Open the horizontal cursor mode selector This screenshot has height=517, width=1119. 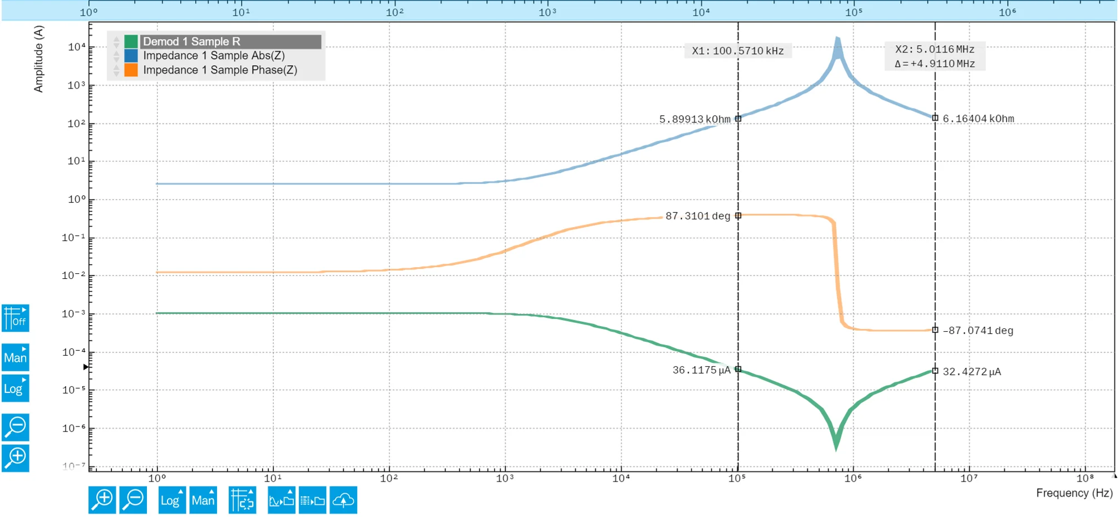(x=242, y=500)
